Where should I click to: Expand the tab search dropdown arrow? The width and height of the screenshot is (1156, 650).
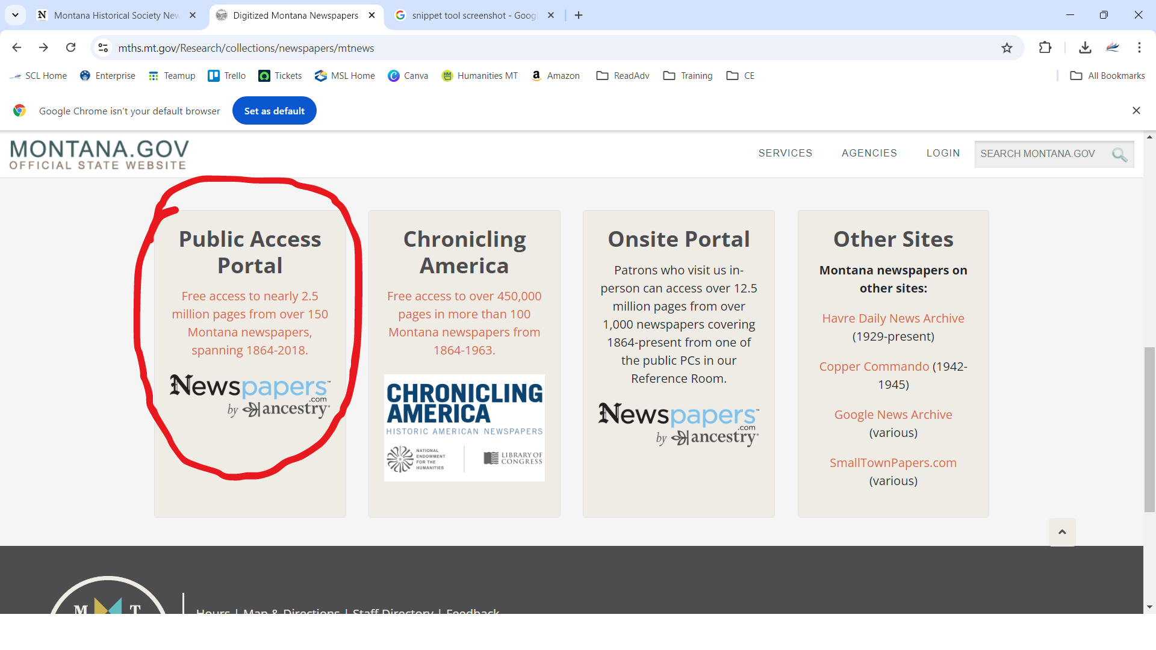tap(15, 15)
